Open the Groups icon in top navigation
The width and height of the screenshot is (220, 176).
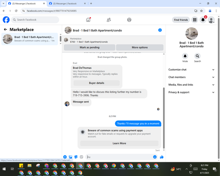click(x=129, y=20)
